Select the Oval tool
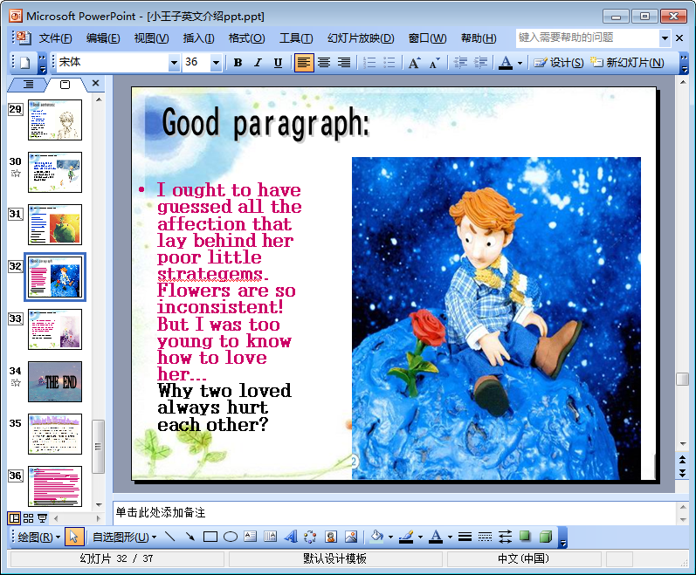Viewport: 696px width, 575px height. 231,537
